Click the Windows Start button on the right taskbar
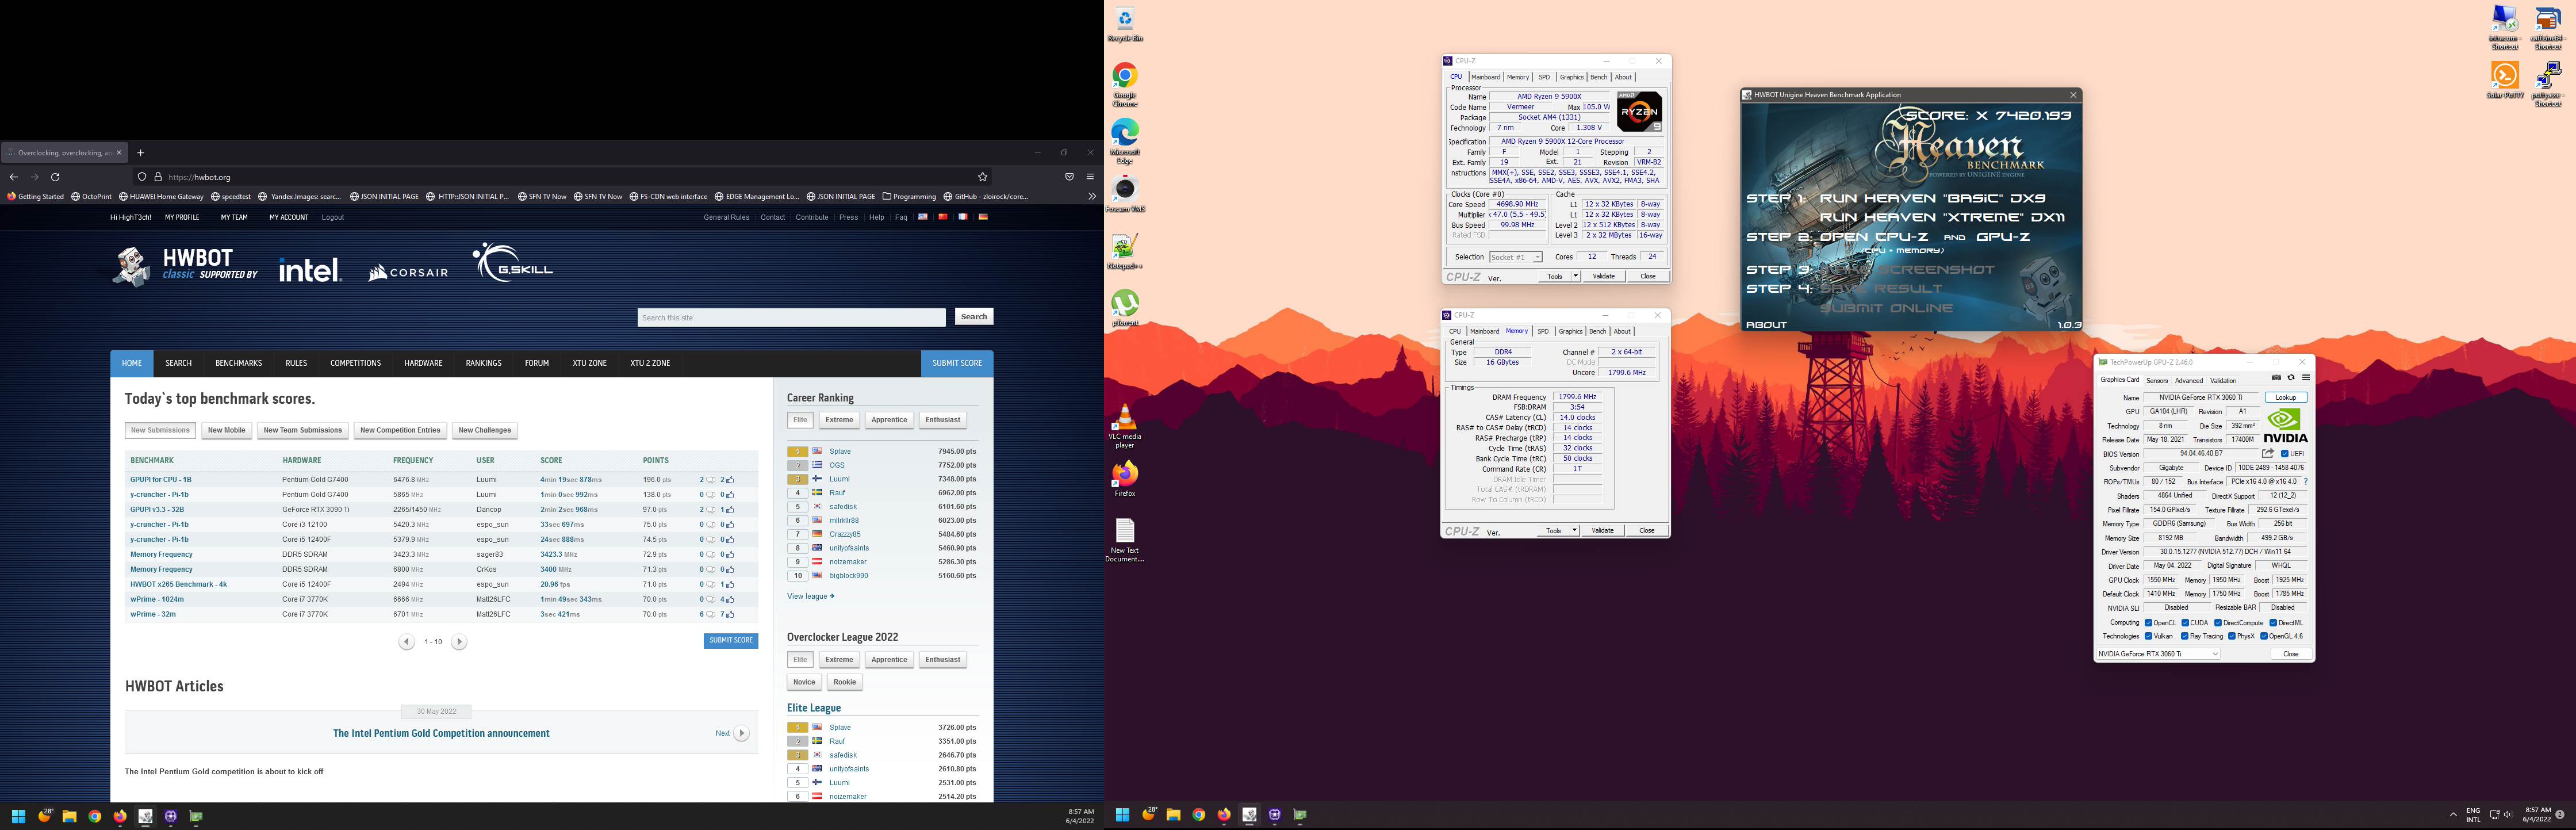This screenshot has height=830, width=2576. coord(1122,815)
